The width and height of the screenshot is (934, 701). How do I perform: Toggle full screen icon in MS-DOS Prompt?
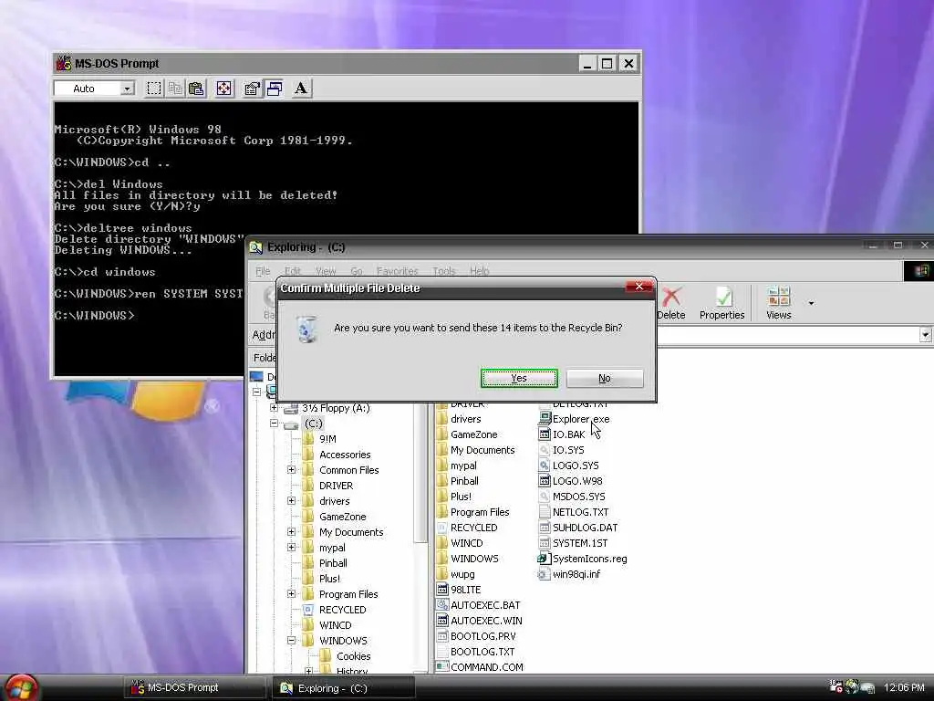224,89
